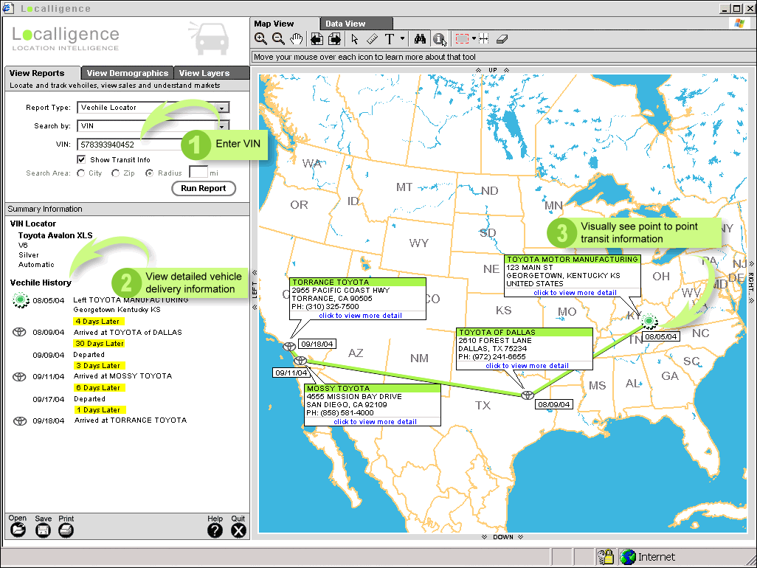
Task: Click 'Arrived at MOSSY TOYOTA' history entry
Action: pos(122,376)
